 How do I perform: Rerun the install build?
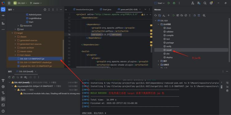[10, 77]
